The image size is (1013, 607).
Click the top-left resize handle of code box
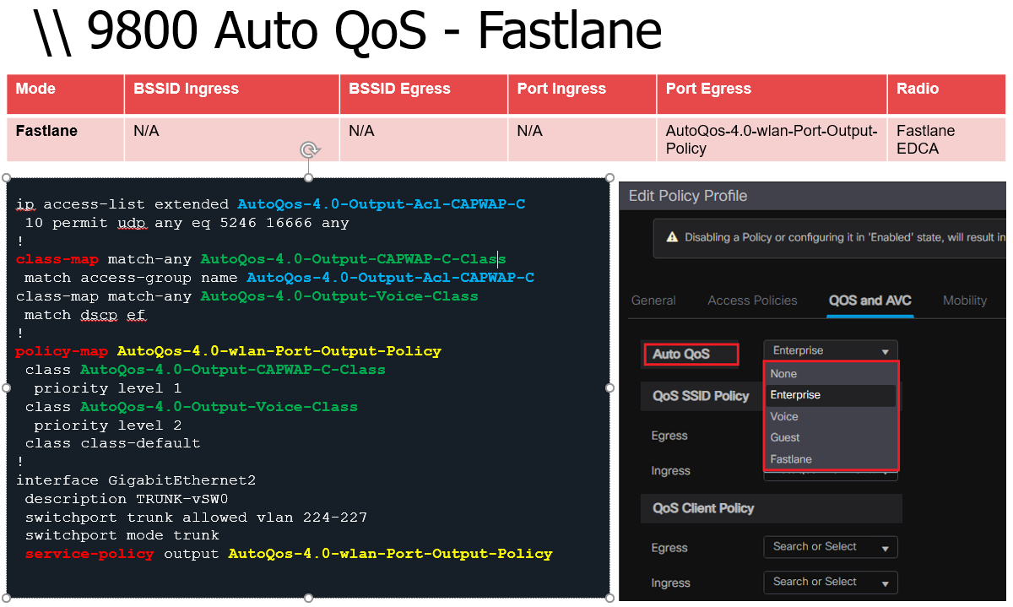7,178
